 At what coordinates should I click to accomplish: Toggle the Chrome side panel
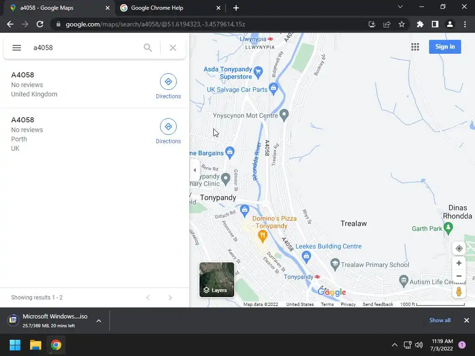pyautogui.click(x=435, y=24)
